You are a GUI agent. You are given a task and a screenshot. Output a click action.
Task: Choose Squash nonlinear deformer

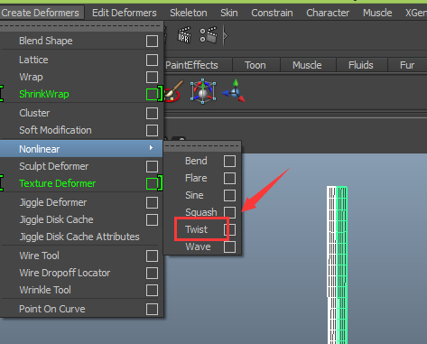point(201,212)
